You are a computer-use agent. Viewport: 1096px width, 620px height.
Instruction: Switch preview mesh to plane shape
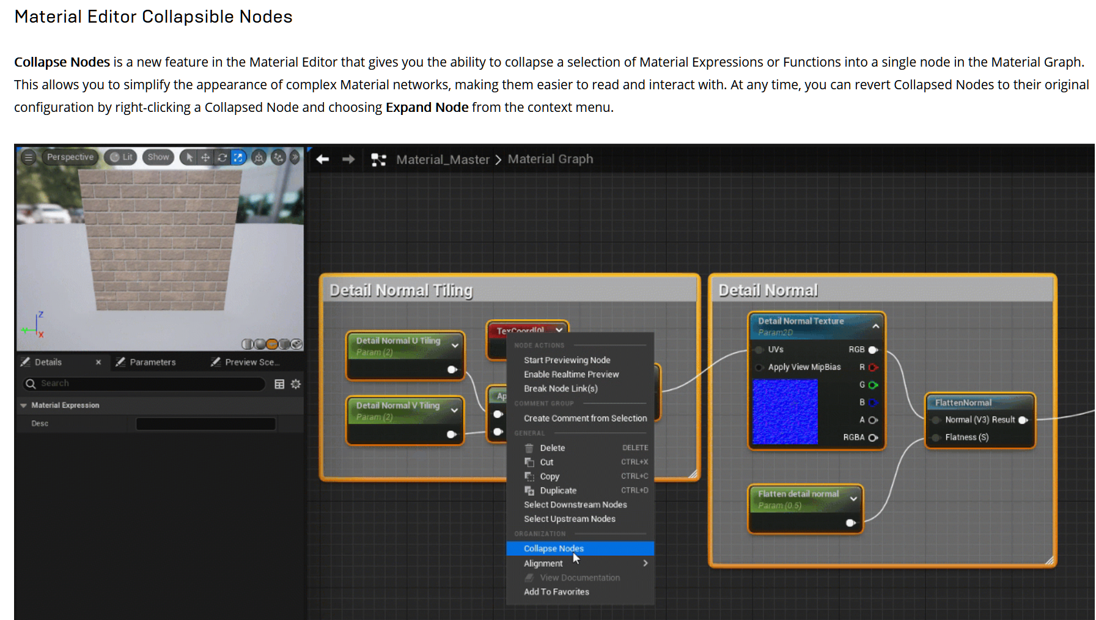point(272,344)
